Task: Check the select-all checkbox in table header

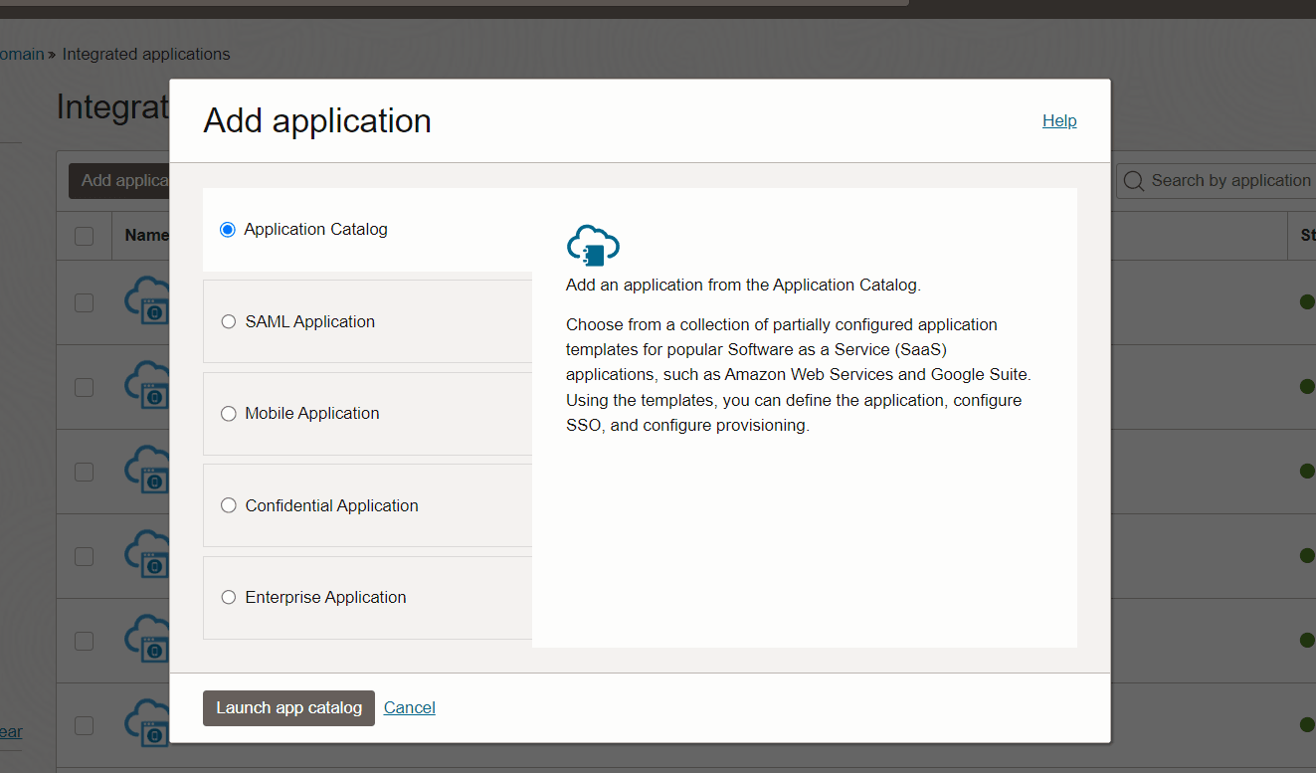Action: tap(84, 235)
